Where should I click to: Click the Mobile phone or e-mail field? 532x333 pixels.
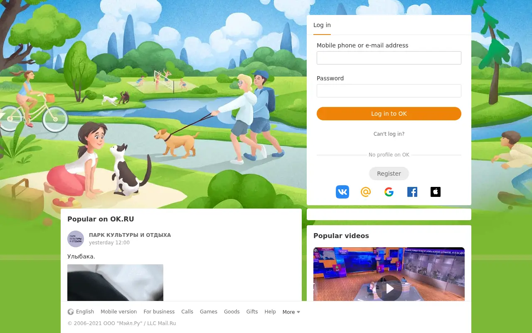[x=389, y=58]
